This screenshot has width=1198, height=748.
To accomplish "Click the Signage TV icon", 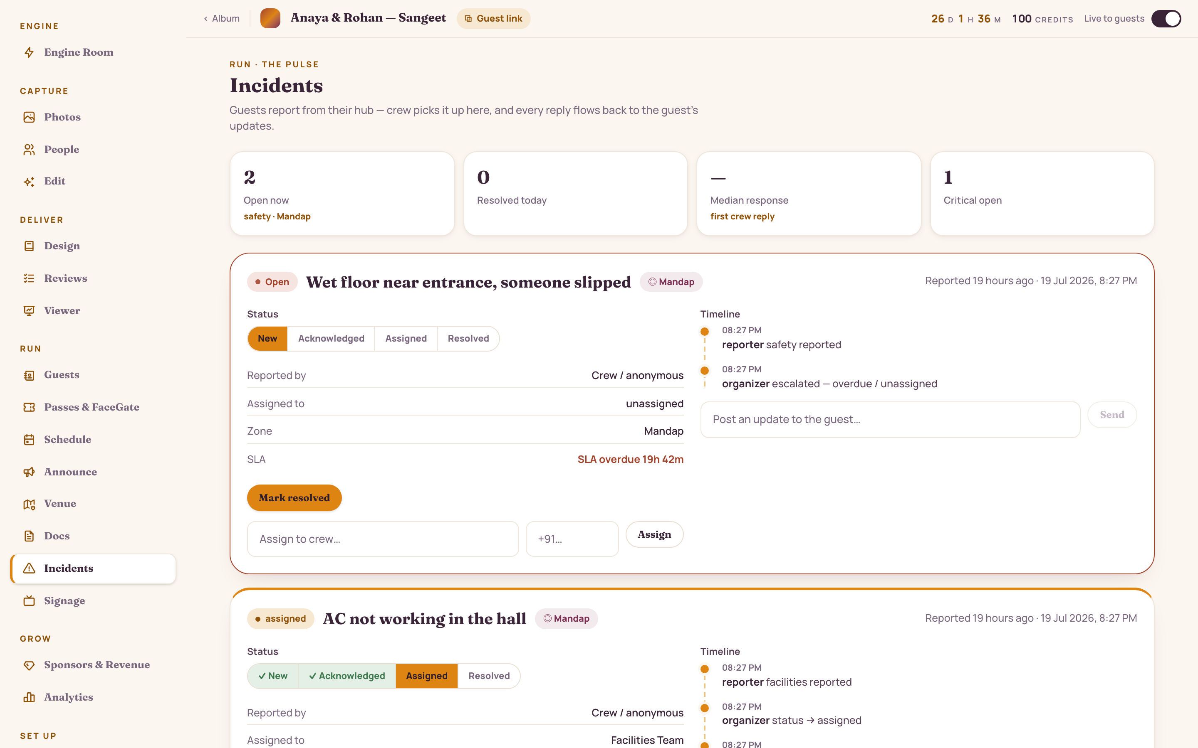I will click(29, 600).
